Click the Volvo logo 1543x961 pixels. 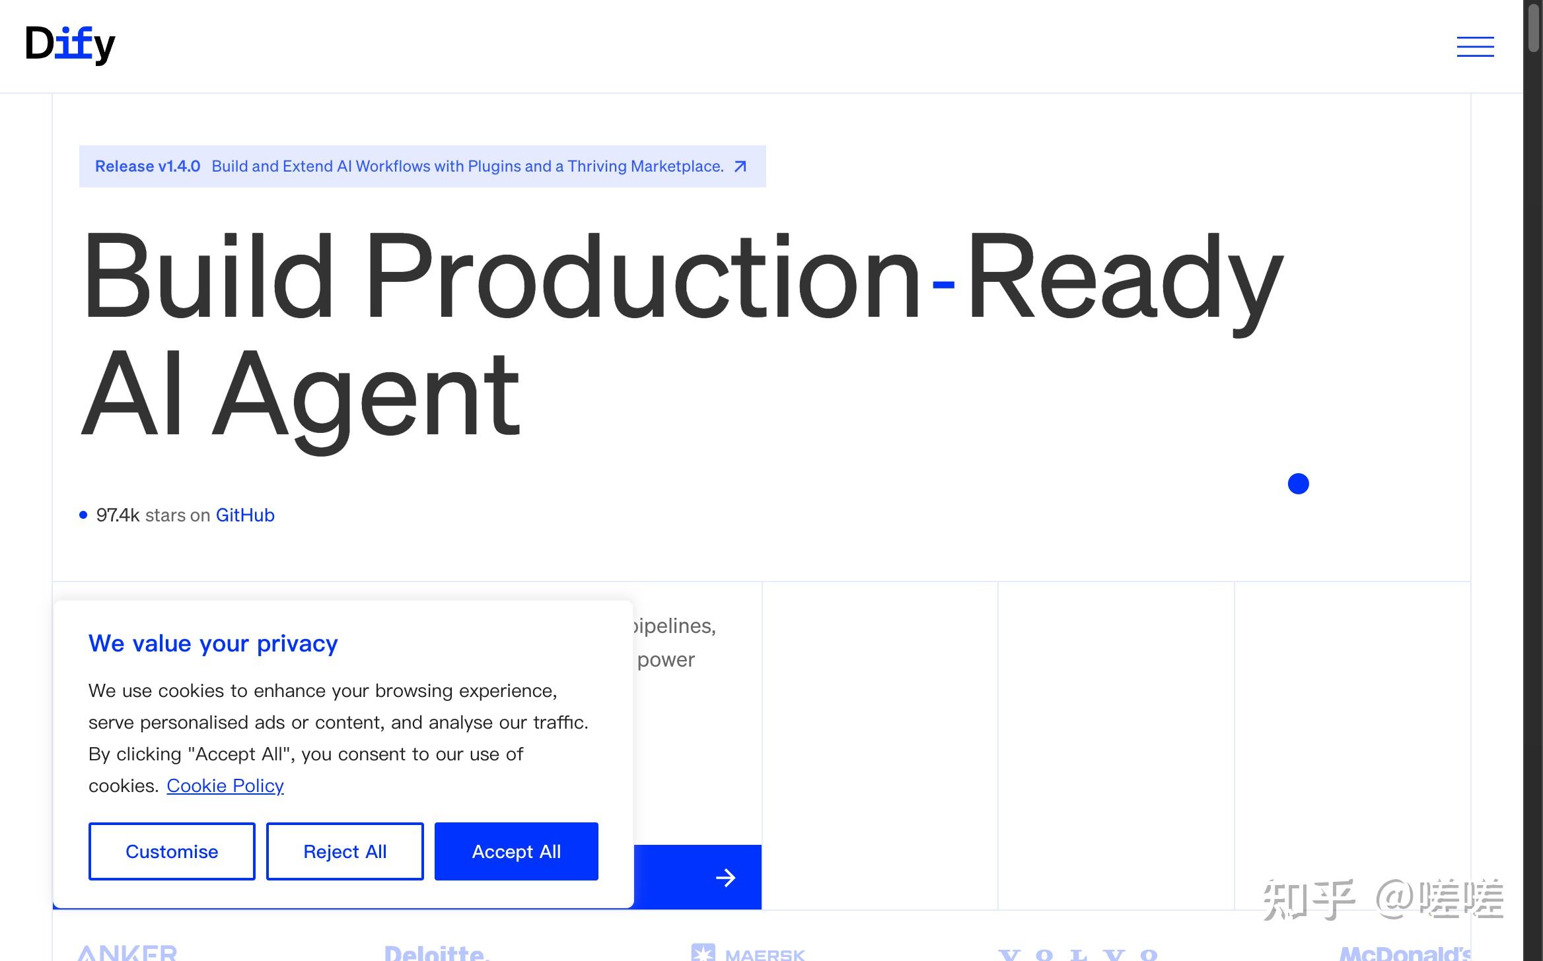tap(1078, 954)
